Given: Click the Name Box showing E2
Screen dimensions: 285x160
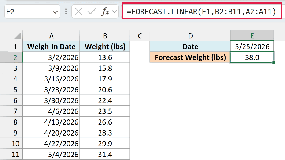Looking at the screenshot, I should coord(32,12).
